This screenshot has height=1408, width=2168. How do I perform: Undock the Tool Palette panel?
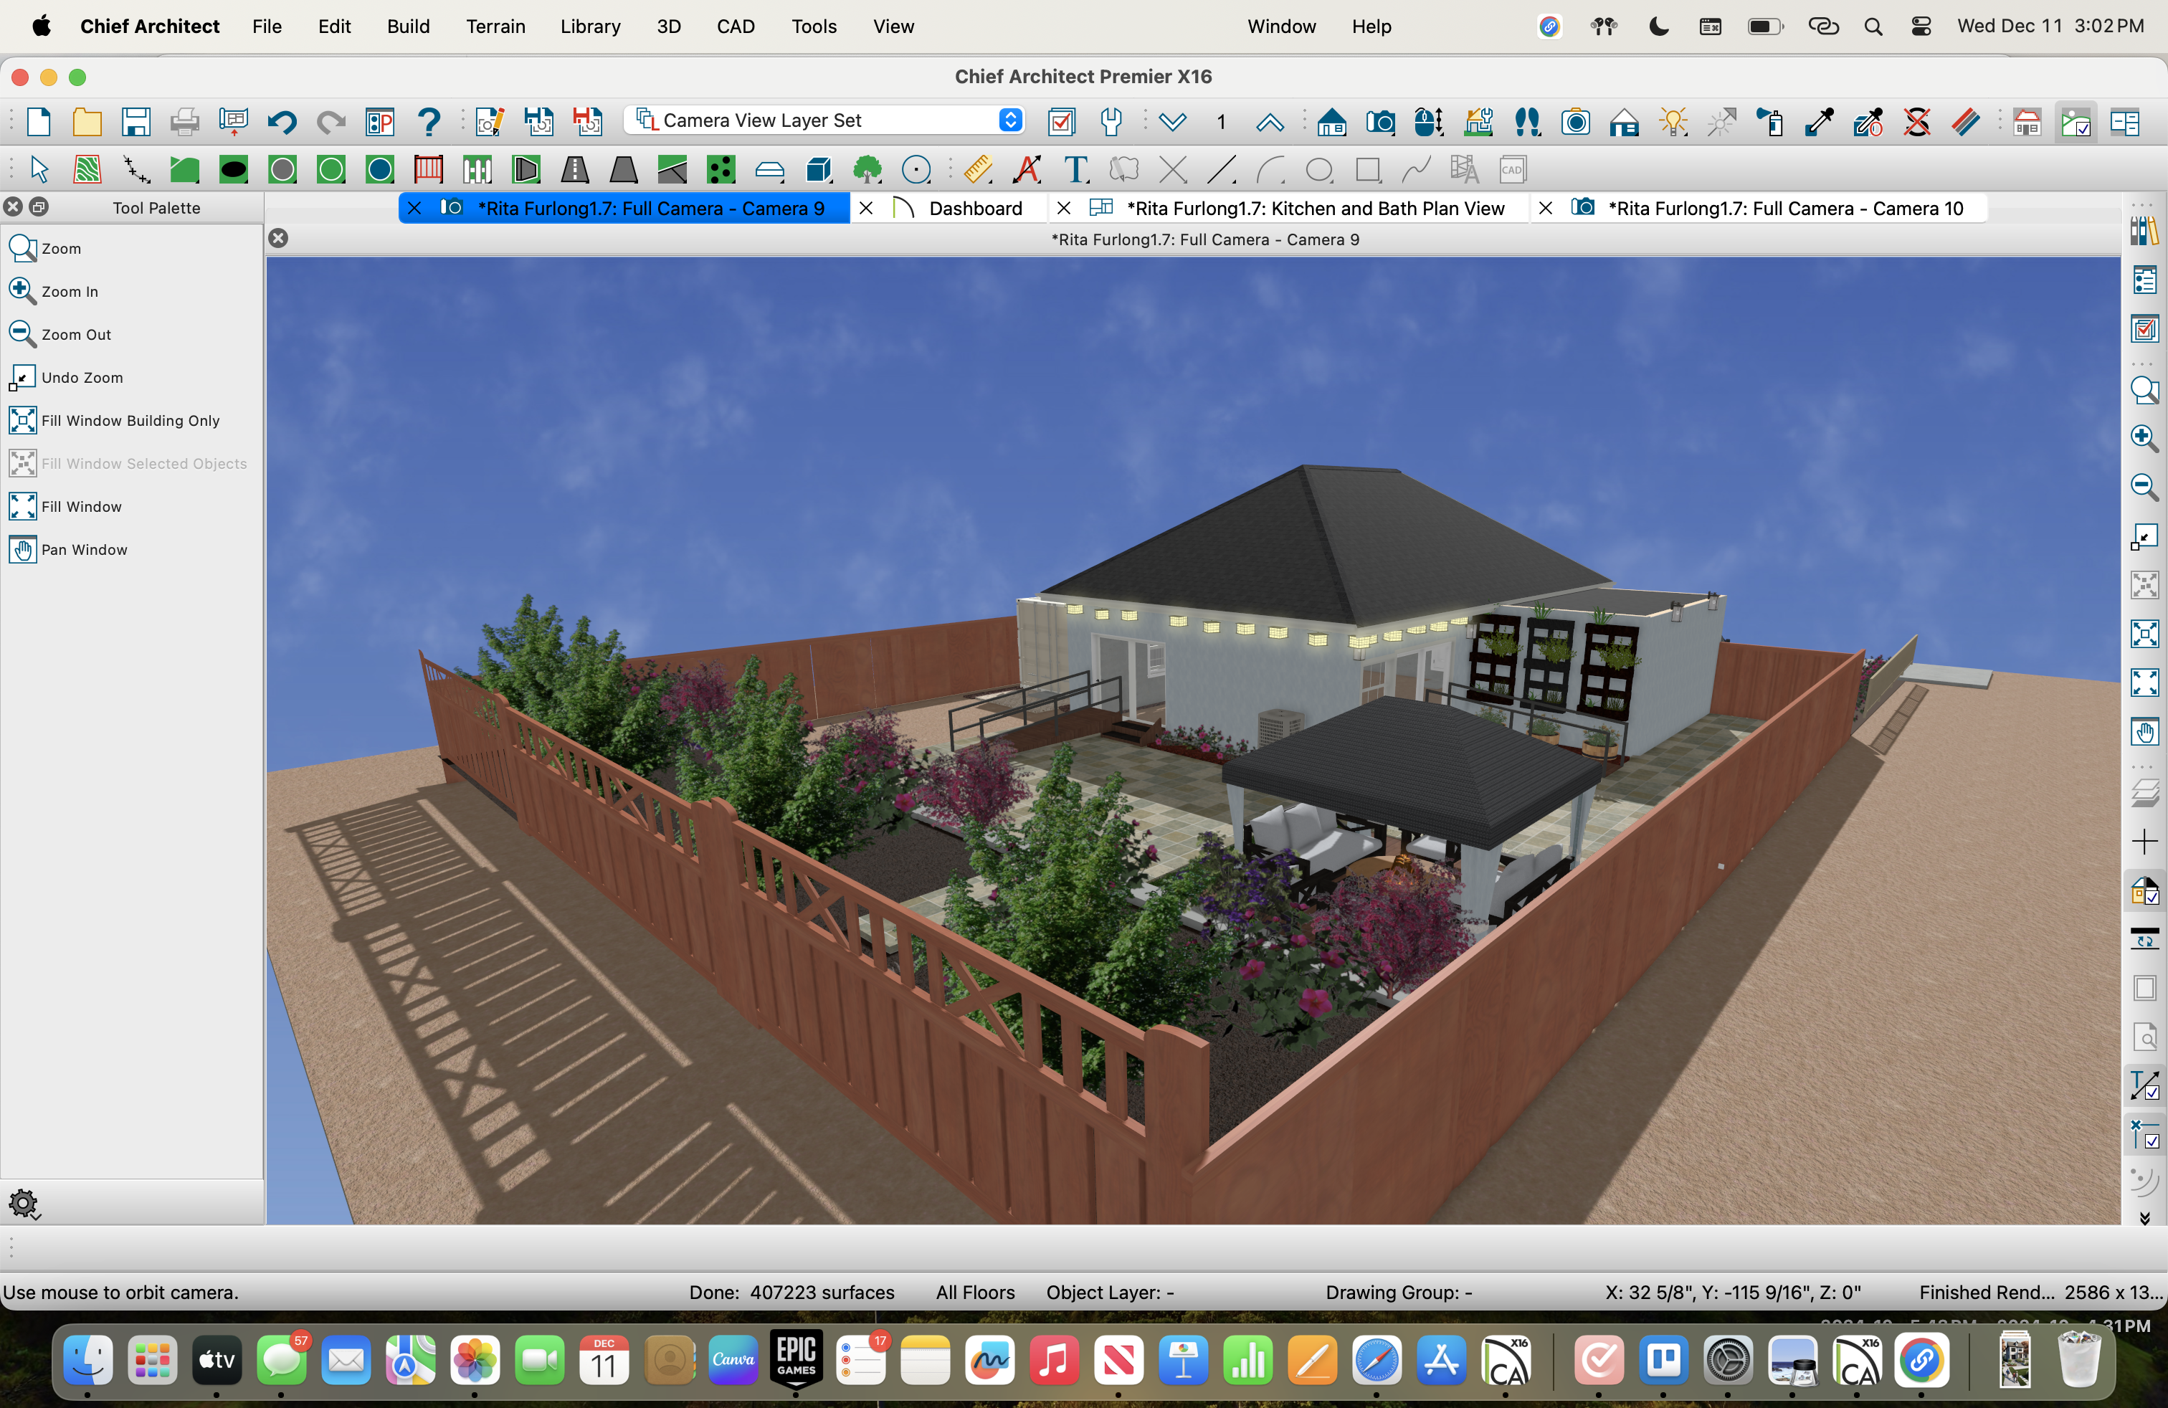[39, 206]
